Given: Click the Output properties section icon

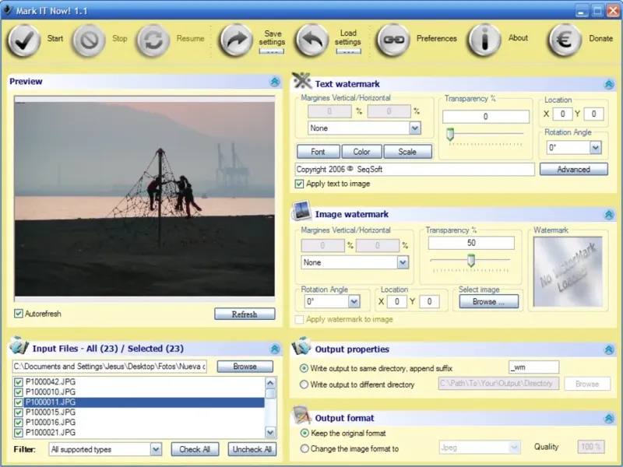Looking at the screenshot, I should coord(301,346).
